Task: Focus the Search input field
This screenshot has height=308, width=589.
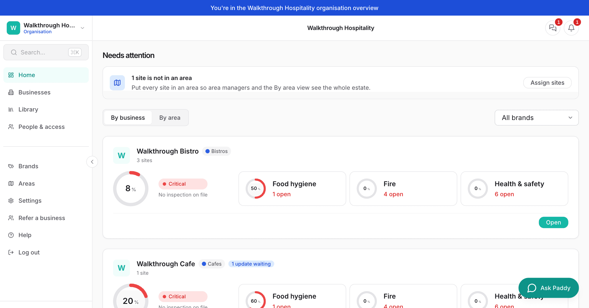Action: 46,52
